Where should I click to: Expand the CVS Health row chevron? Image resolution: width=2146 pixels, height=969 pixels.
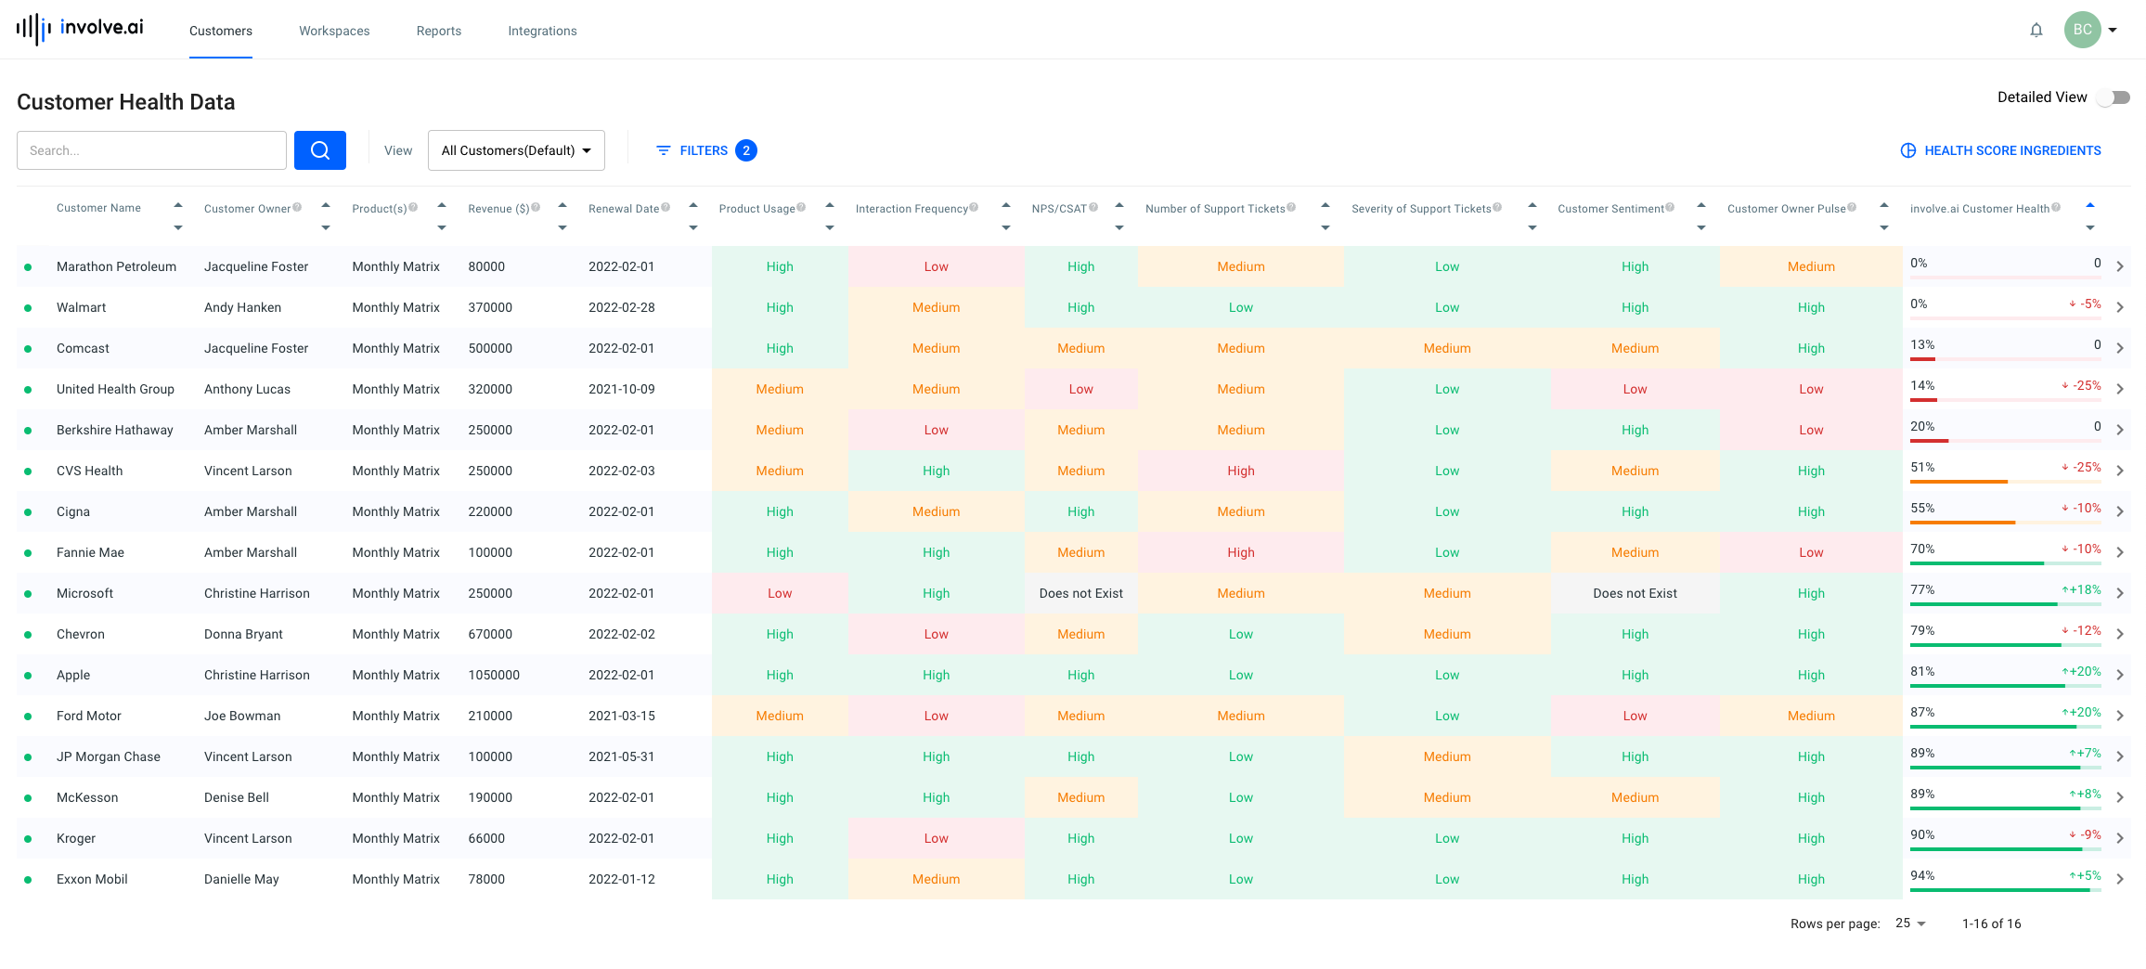pos(2120,471)
